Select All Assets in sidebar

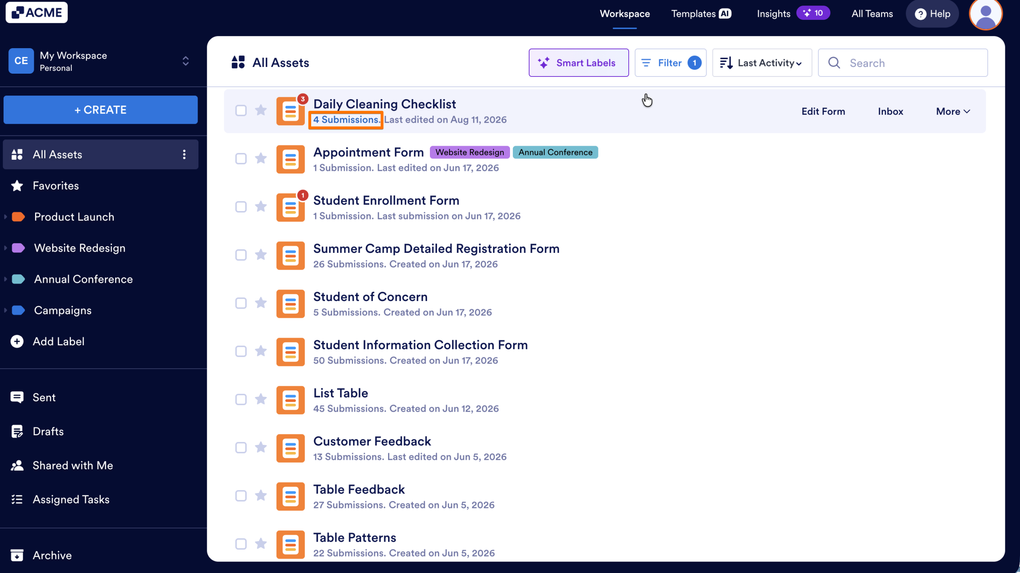click(100, 154)
